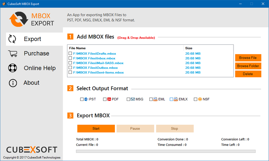The height and width of the screenshot is (161, 269).
Task: Click the Export circular arrows icon
Action: pos(12,39)
